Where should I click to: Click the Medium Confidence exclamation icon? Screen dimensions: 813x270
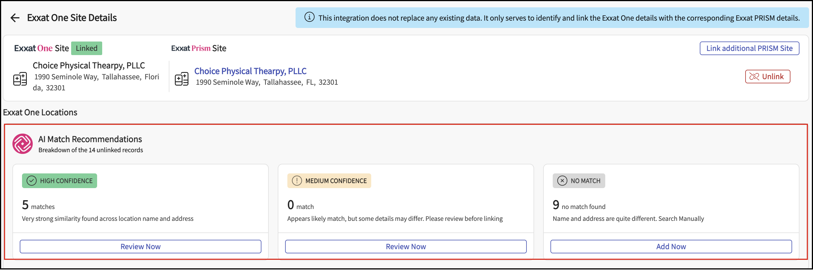tap(297, 181)
